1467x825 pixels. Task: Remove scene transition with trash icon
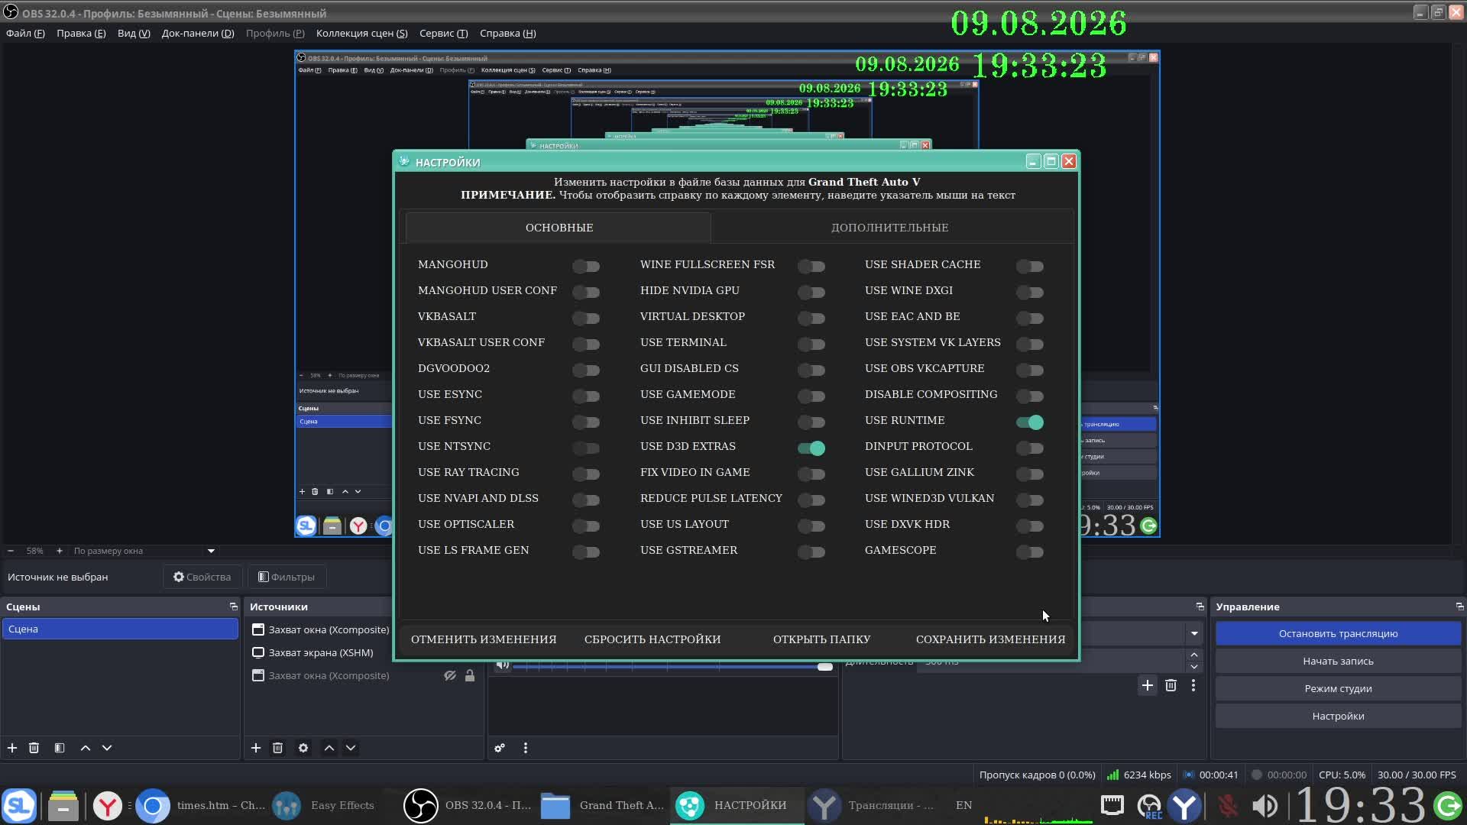tap(1171, 685)
